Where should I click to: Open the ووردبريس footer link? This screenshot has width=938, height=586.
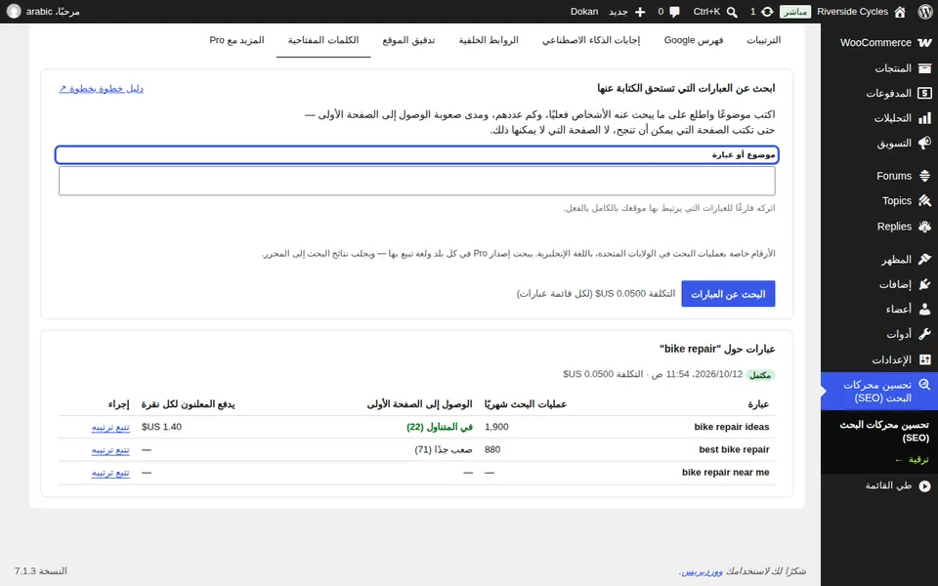tap(703, 571)
